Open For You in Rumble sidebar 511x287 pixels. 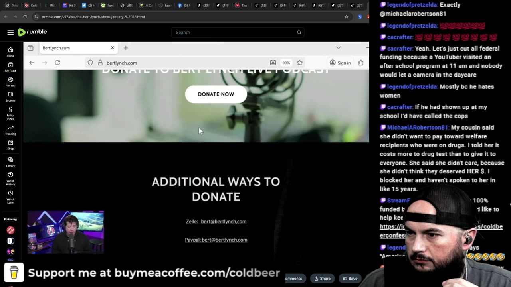pos(10,82)
